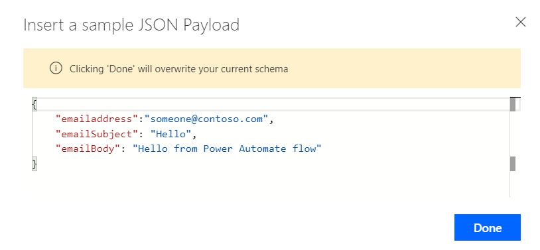
Task: Click the dialog title "Insert a sample JSON Payload"
Action: pyautogui.click(x=131, y=25)
